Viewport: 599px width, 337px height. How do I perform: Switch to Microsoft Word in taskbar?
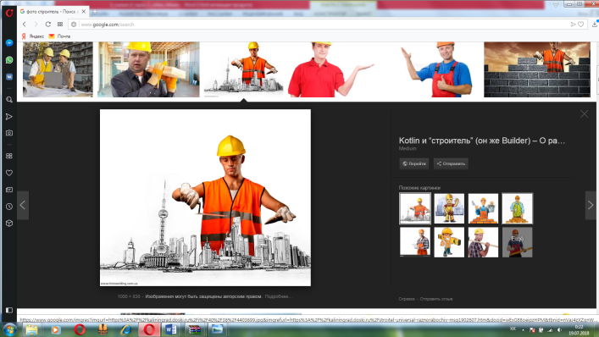tap(171, 329)
